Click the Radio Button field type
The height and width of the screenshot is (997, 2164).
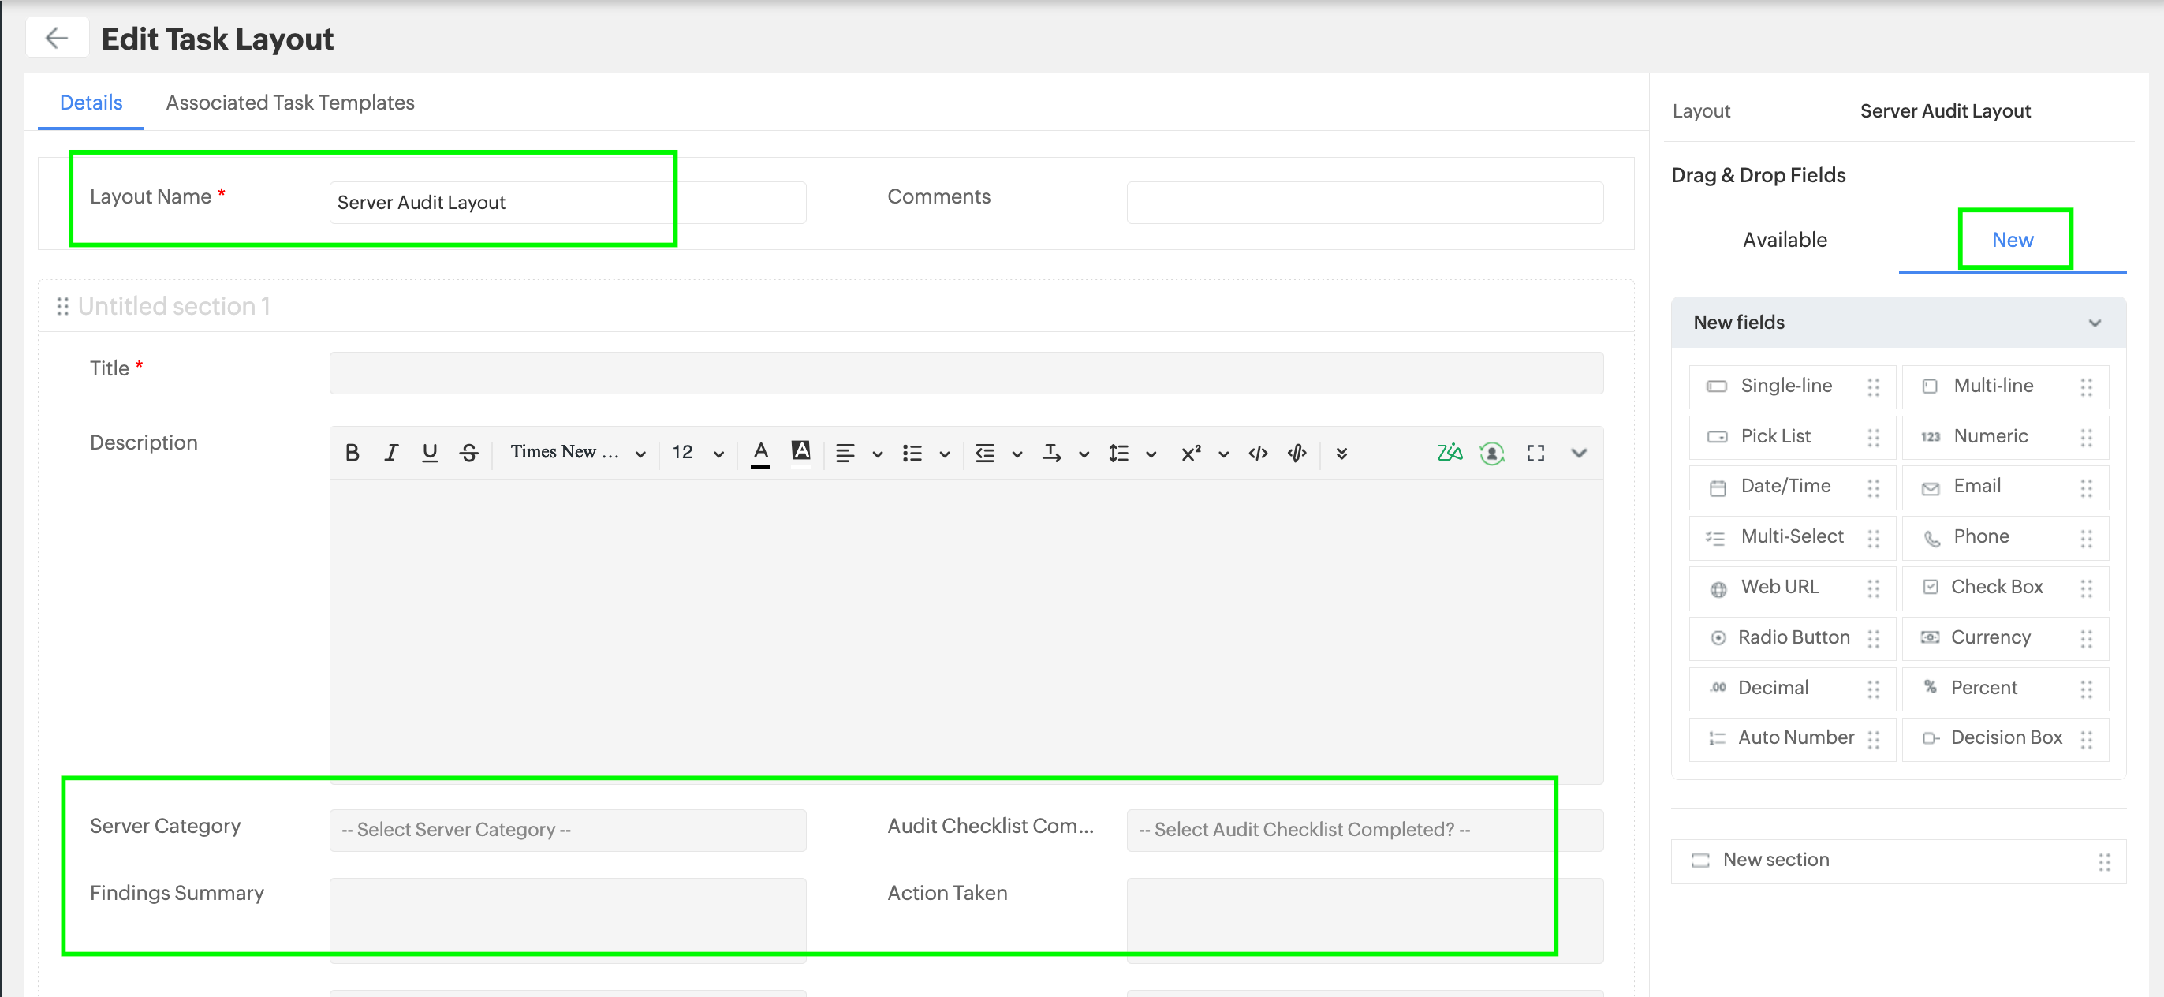tap(1793, 637)
